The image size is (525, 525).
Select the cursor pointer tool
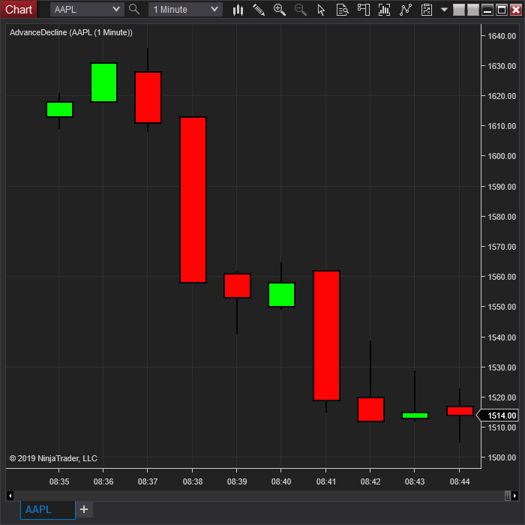321,10
